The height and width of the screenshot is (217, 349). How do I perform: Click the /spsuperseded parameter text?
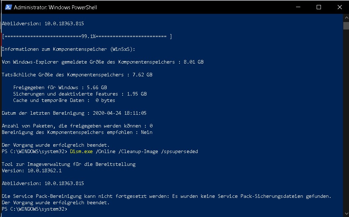179,151
